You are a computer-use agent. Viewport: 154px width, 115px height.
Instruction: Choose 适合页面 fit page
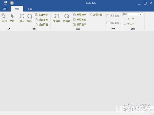coord(41,25)
